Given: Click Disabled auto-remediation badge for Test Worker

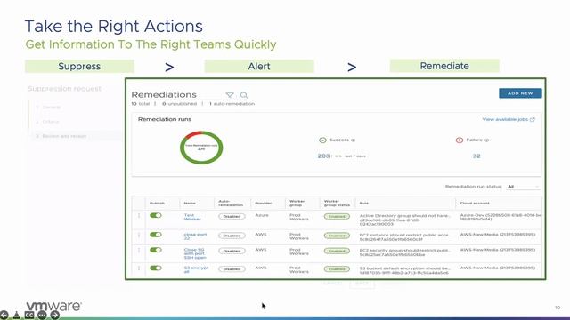Looking at the screenshot, I should pos(232,217).
